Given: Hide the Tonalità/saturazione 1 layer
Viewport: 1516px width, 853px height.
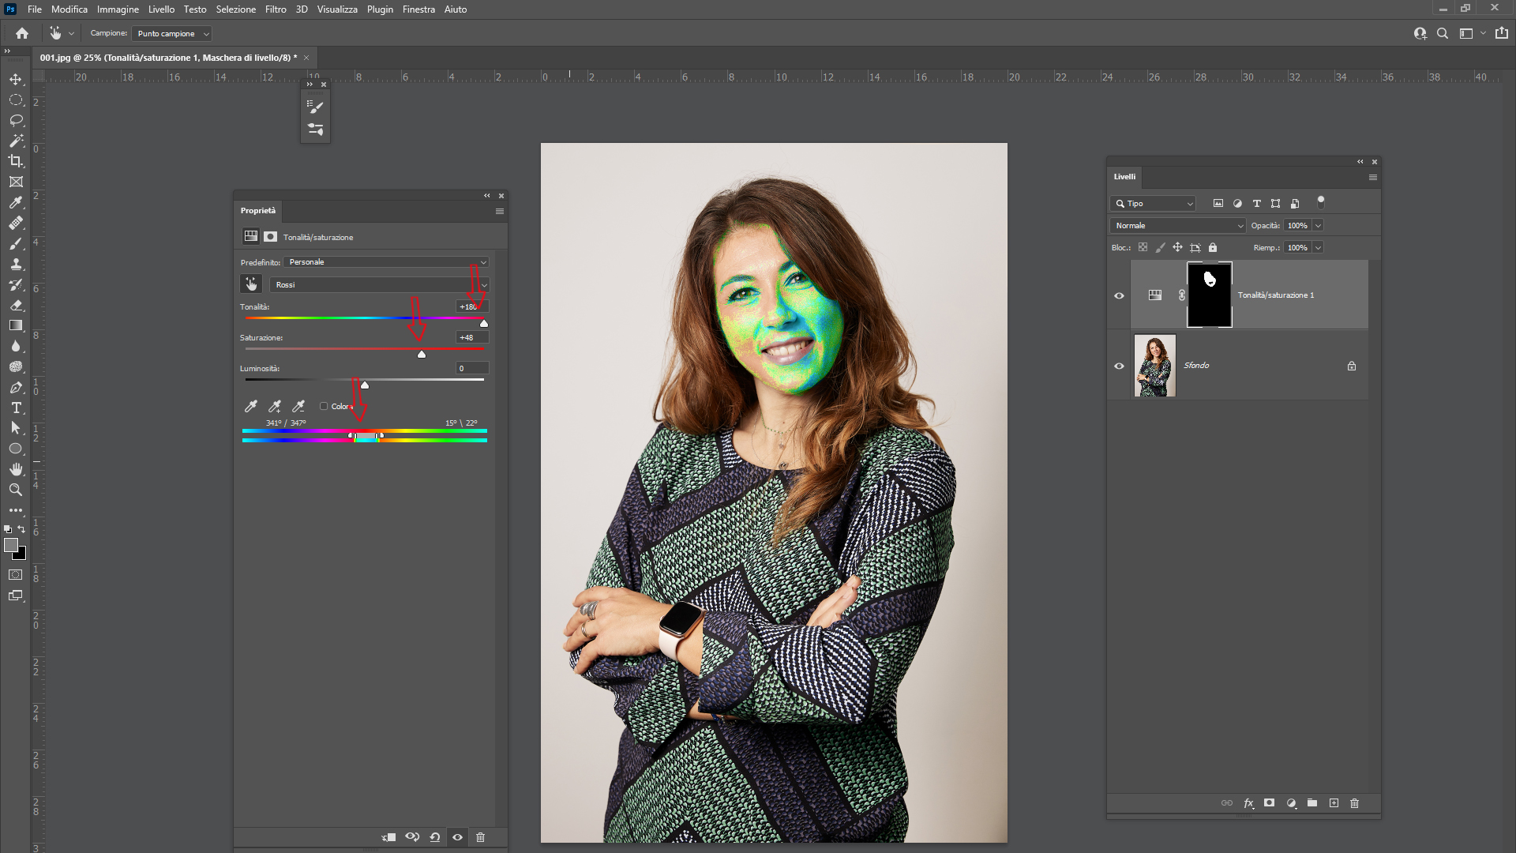Looking at the screenshot, I should [1119, 295].
